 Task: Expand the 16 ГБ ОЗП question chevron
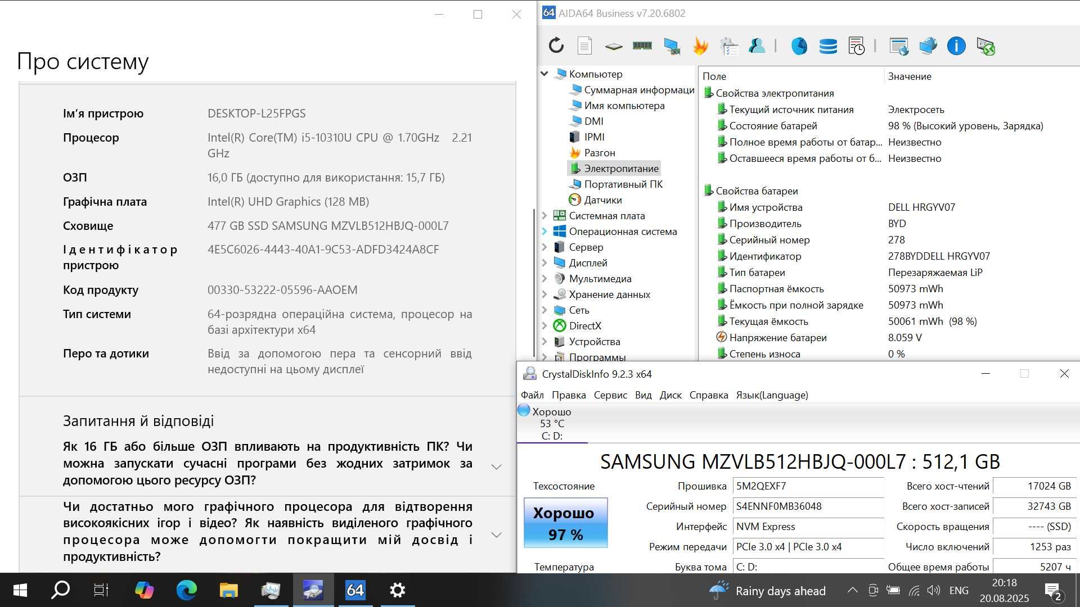(x=496, y=466)
